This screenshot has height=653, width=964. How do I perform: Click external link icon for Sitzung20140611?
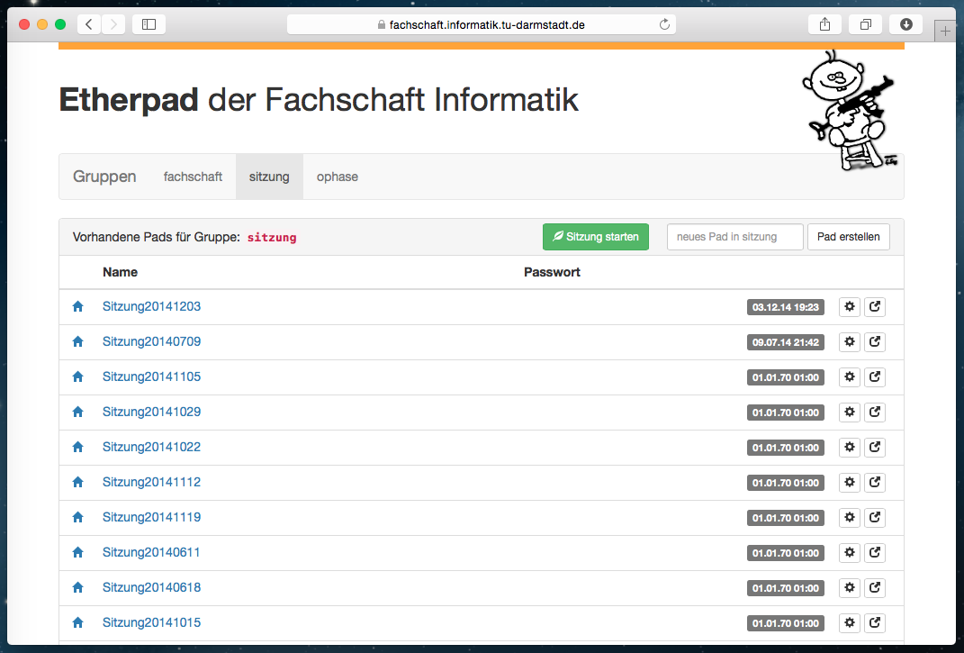(x=875, y=552)
